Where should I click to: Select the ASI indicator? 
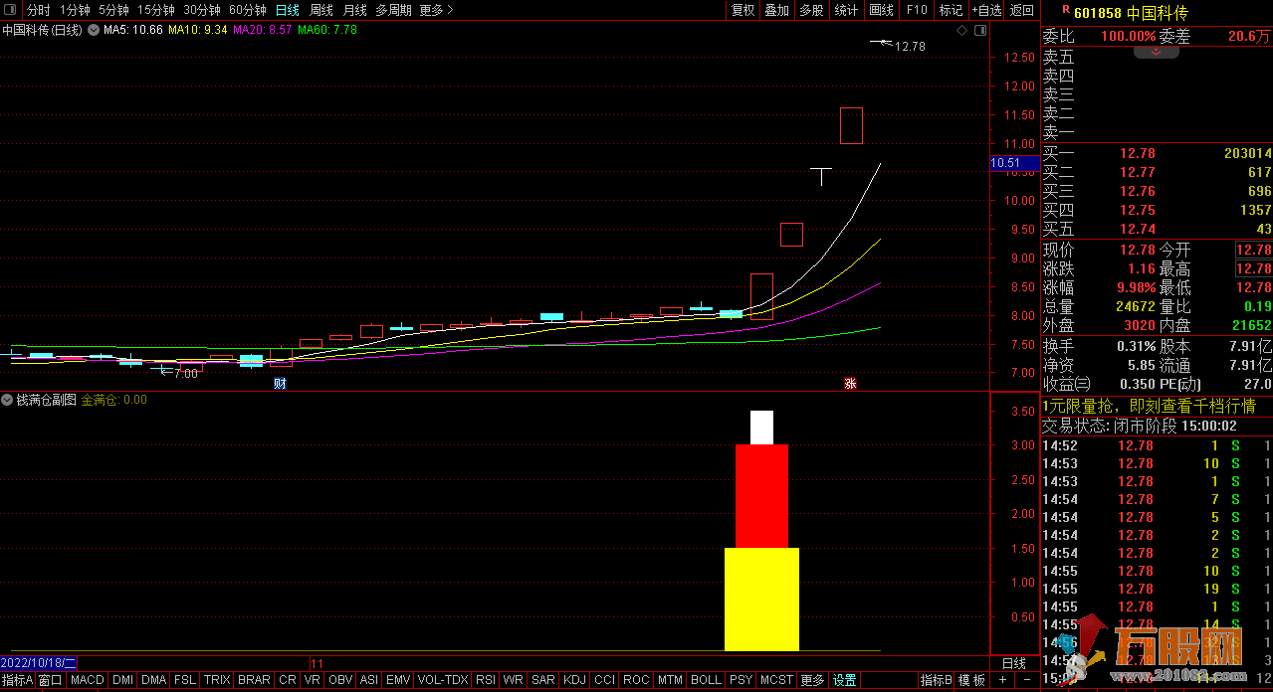(x=368, y=680)
